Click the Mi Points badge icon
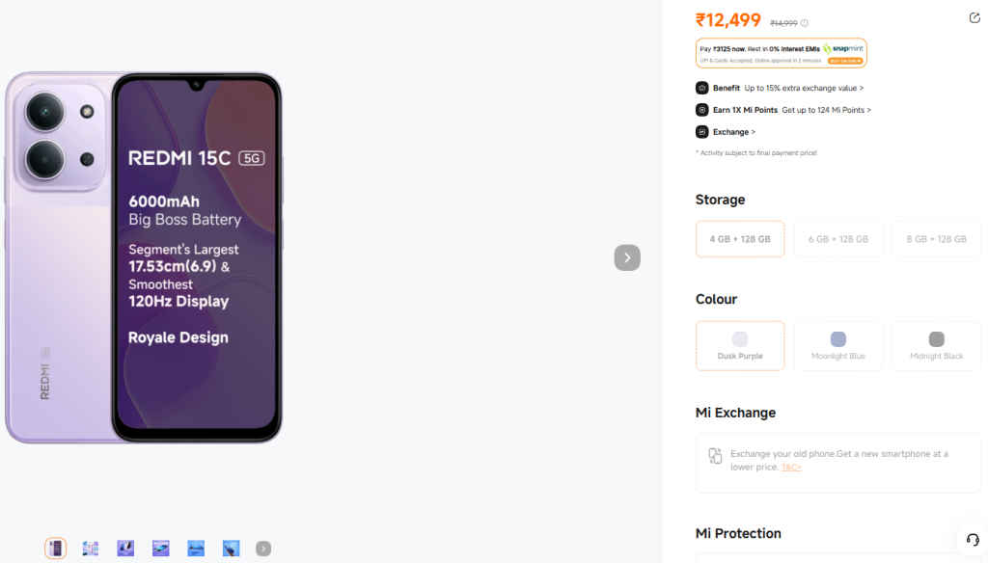This screenshot has height=563, width=988. [702, 109]
